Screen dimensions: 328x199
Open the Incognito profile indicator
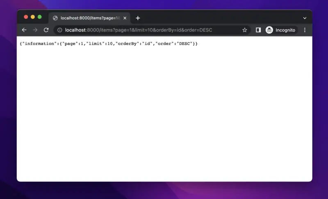pos(280,30)
